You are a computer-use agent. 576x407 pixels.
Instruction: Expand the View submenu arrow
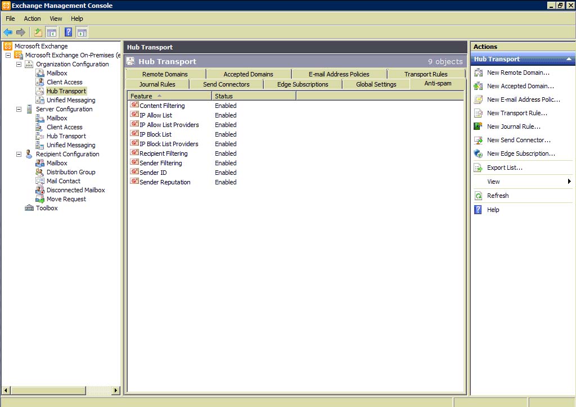coord(569,182)
